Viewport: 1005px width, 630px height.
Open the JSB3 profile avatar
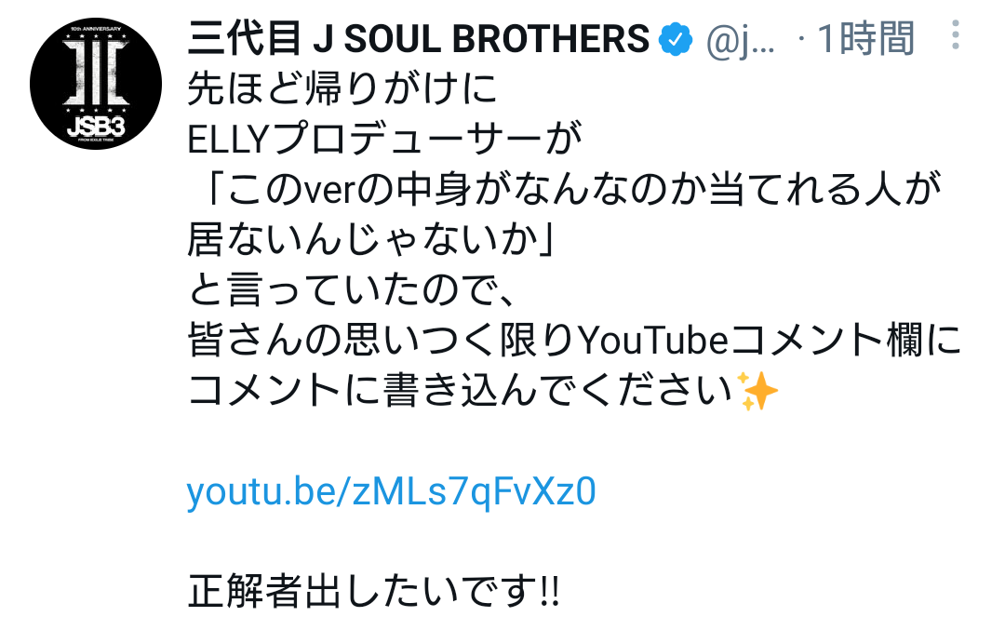pos(96,84)
